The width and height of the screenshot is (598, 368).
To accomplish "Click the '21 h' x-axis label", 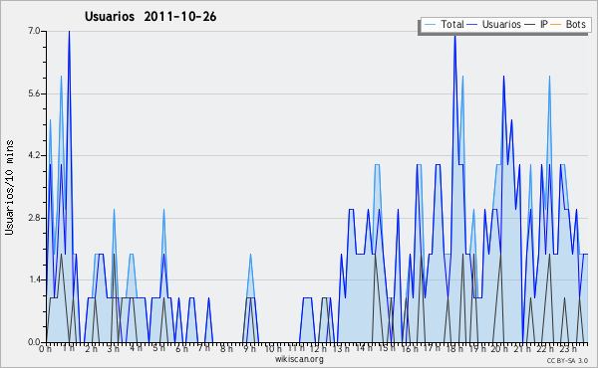I will [521, 348].
